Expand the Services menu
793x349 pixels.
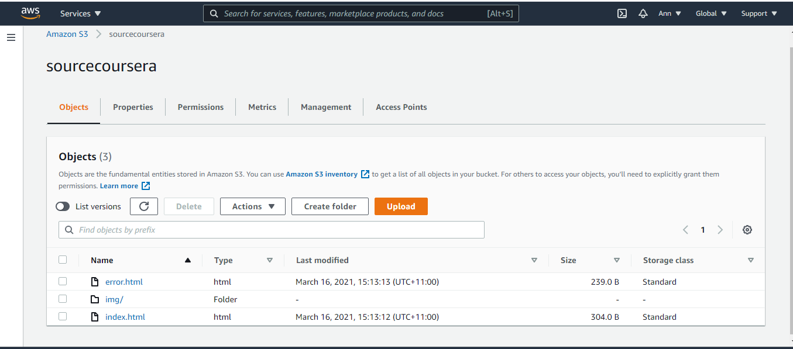pos(81,13)
